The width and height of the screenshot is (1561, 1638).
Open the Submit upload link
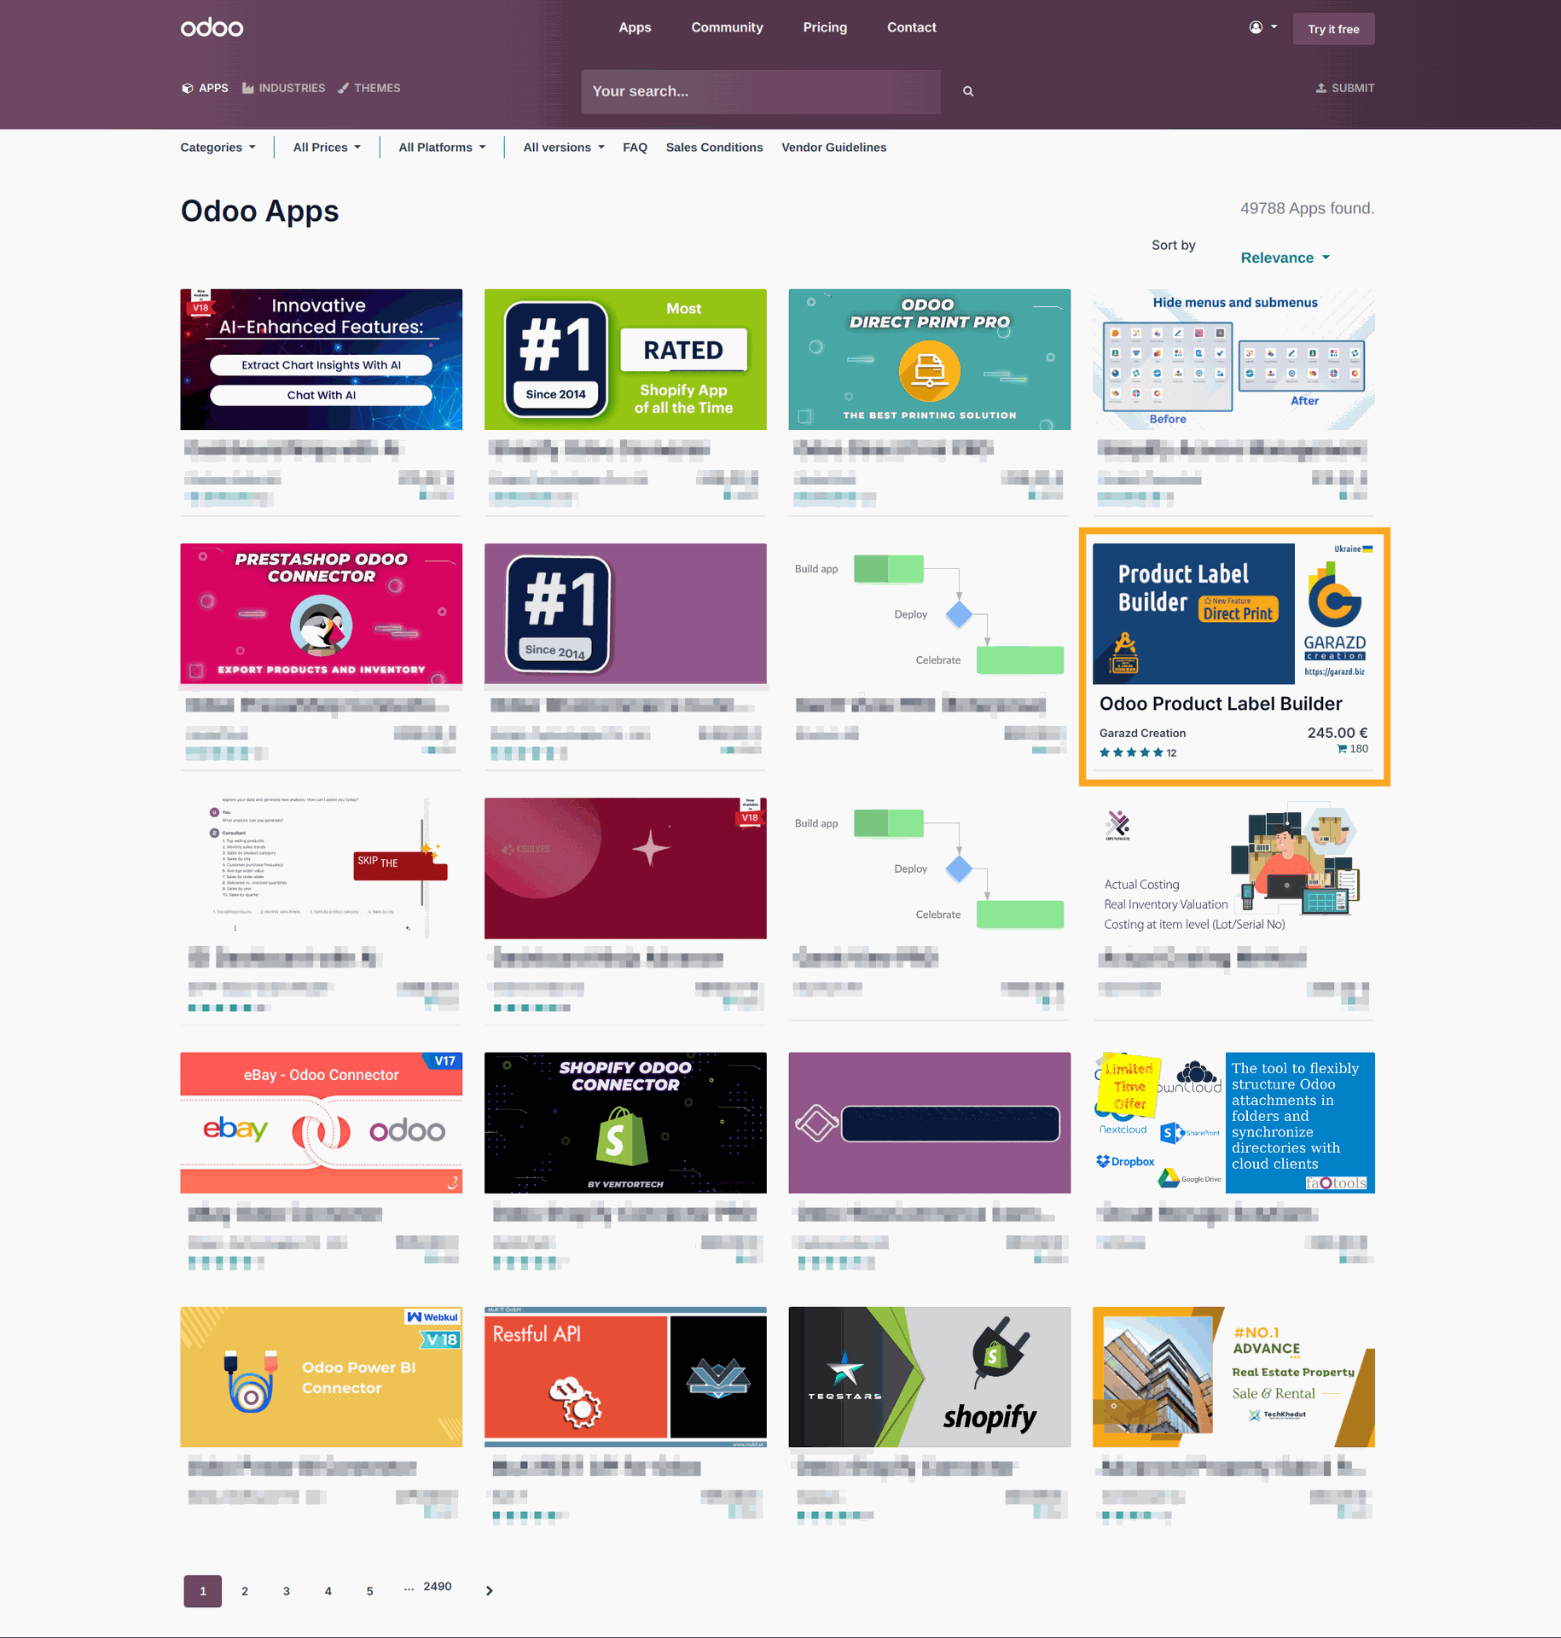(1345, 88)
